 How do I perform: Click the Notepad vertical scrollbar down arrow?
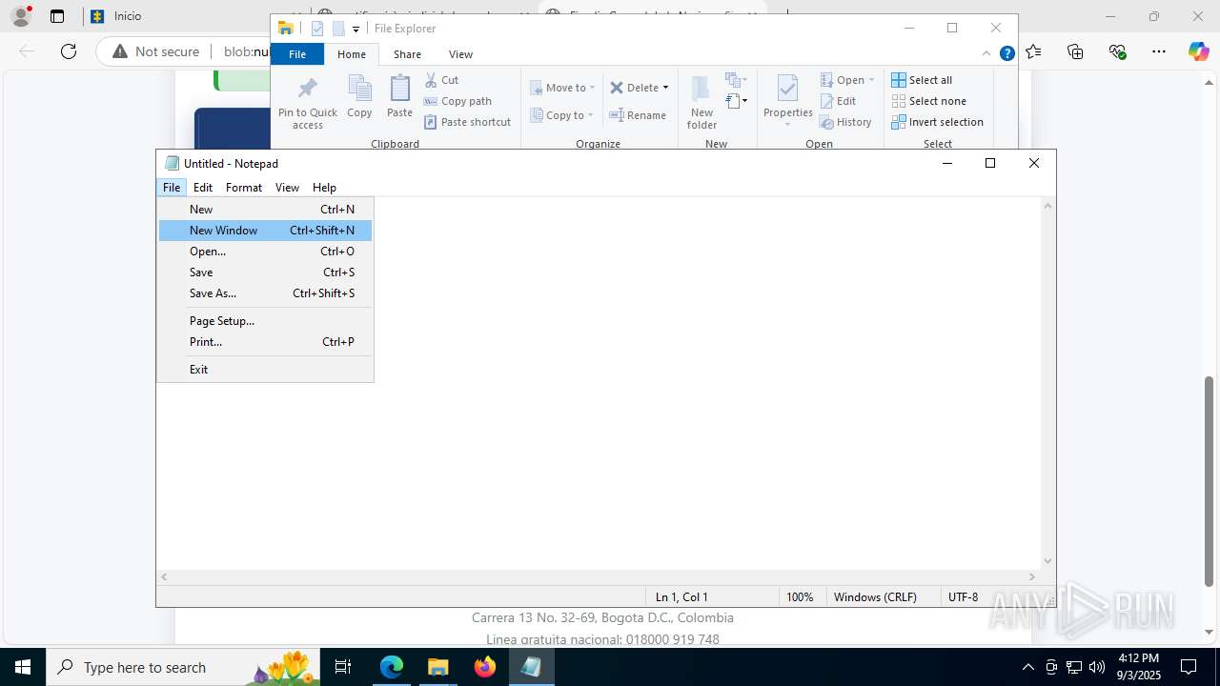[1048, 561]
